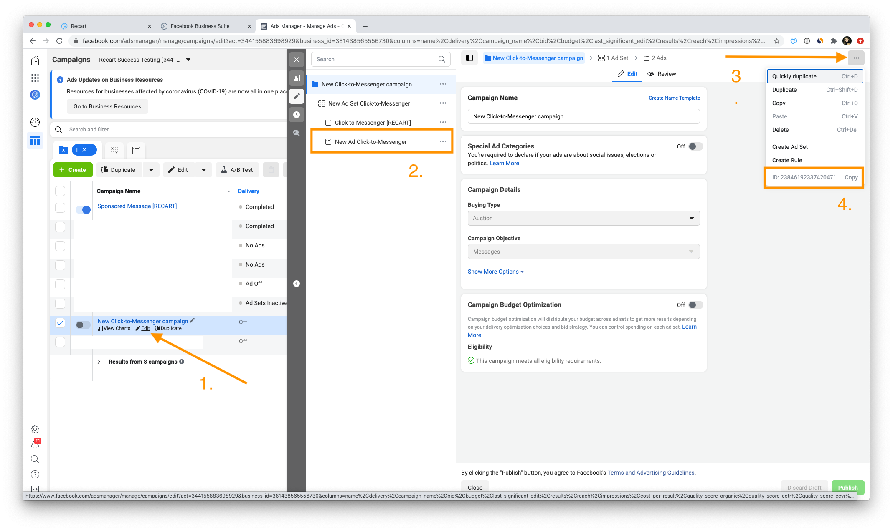Screen dimensions: 893x531
Task: Open the Edit button dropdown arrow
Action: (204, 170)
